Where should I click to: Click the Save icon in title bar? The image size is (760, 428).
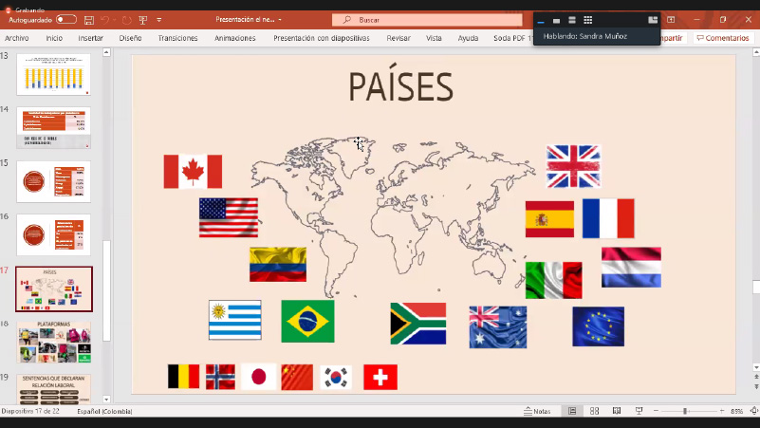(89, 19)
